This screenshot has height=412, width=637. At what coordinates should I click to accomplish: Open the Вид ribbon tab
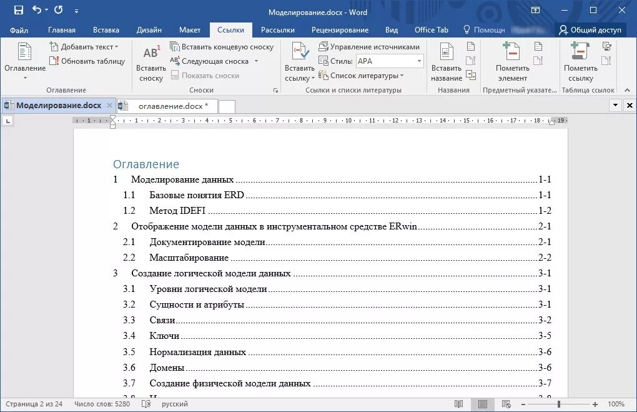pyautogui.click(x=392, y=30)
